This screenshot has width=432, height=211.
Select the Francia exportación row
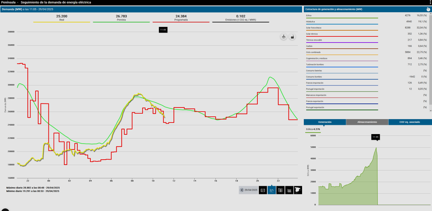point(366,101)
